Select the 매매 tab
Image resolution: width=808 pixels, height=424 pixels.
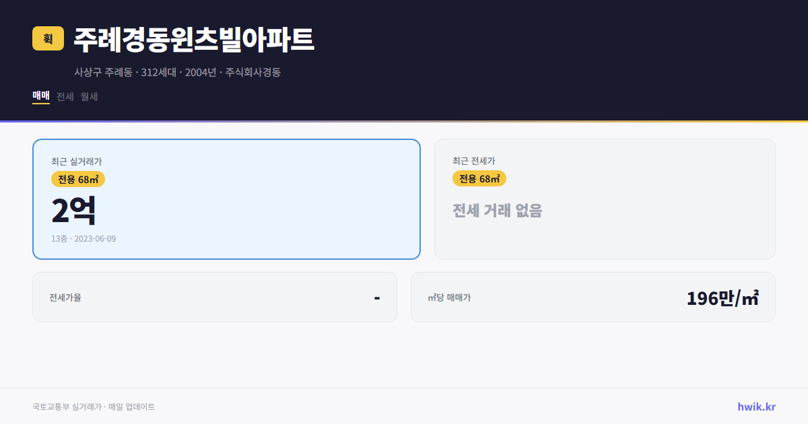click(40, 96)
